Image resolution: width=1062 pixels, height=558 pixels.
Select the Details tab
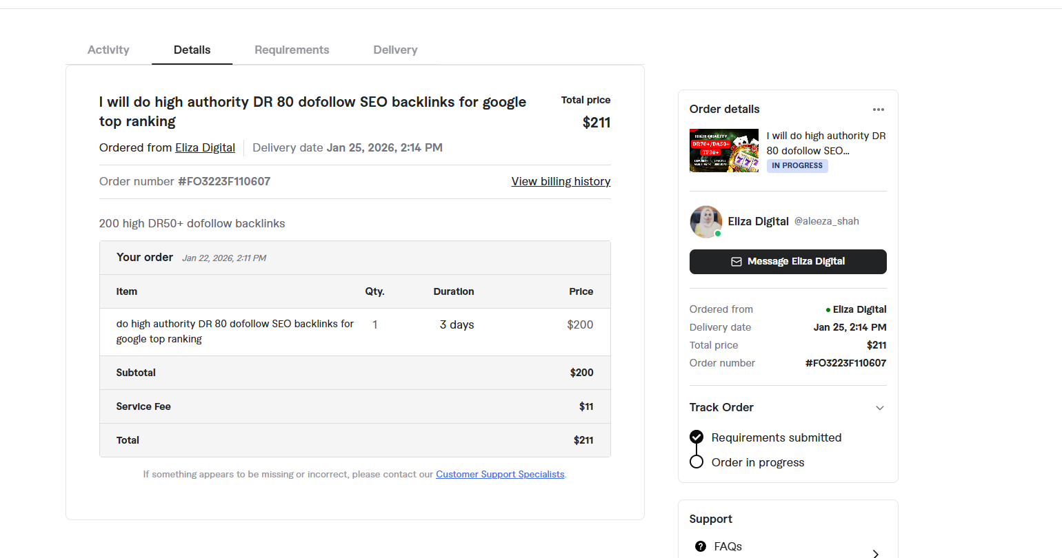click(192, 50)
